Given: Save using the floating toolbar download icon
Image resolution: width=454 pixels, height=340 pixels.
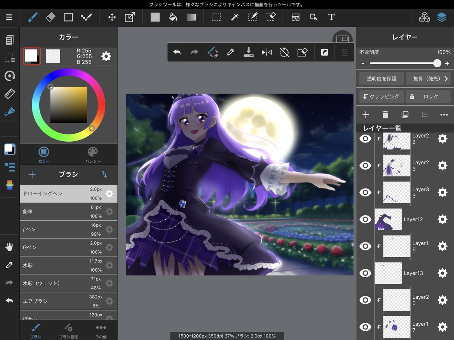Looking at the screenshot, I should [x=248, y=53].
